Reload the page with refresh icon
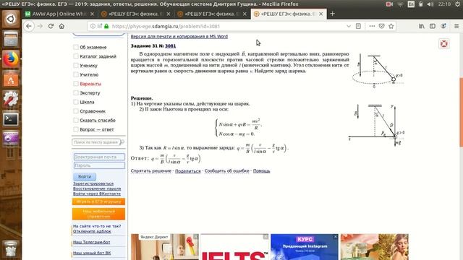Screen dimensions: 463x260 tap(51, 26)
